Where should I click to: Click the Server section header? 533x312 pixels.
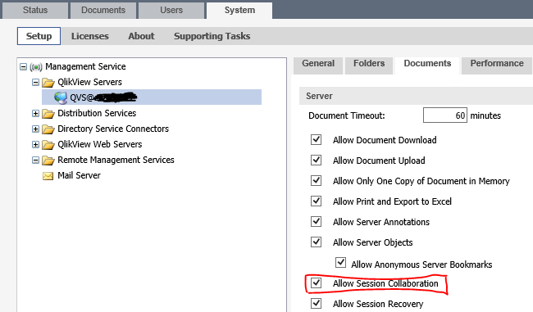pos(416,96)
